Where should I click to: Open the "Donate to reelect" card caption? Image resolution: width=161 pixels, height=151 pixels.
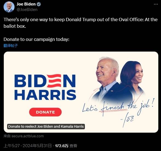tap(46, 127)
